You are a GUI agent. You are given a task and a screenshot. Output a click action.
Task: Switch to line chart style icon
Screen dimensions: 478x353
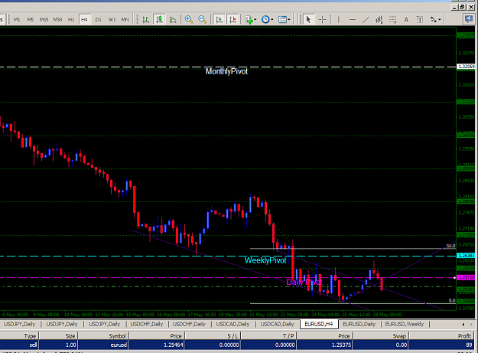tap(173, 20)
